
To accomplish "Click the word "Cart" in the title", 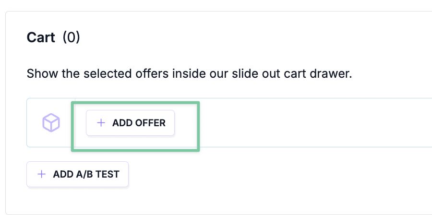I will pos(41,37).
